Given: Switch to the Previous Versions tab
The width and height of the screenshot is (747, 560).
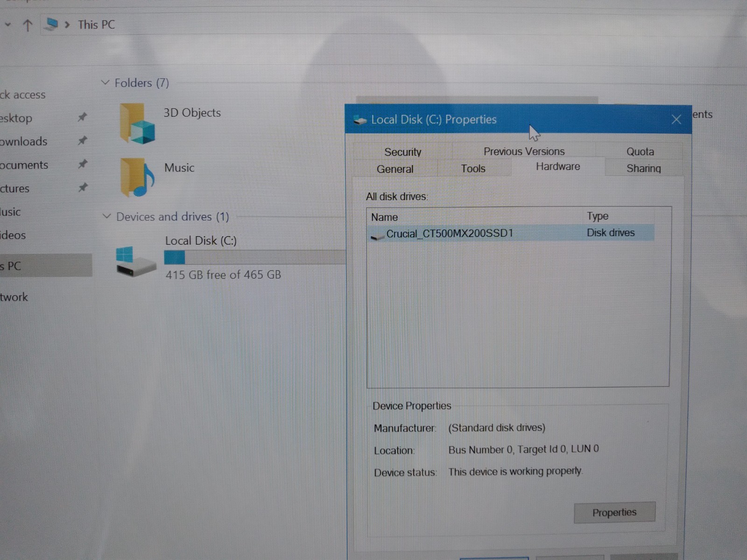Looking at the screenshot, I should [524, 151].
